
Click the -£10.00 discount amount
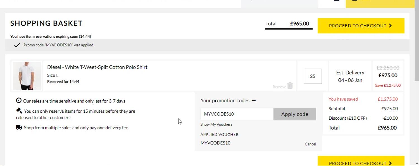tap(390, 118)
